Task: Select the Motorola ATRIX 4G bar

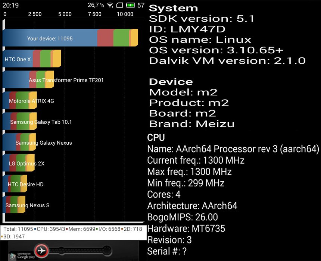Action: 20,100
